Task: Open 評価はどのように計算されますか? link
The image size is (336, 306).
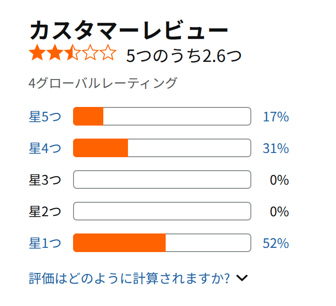Action: 129,278
